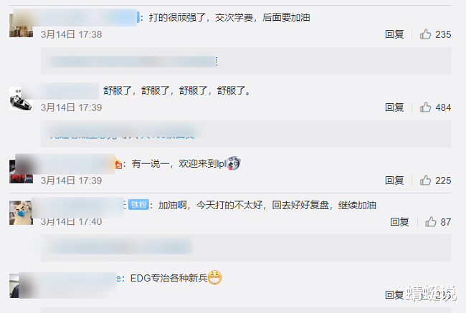Open avatar of the 欢迎来到lpl commenter

point(21,172)
